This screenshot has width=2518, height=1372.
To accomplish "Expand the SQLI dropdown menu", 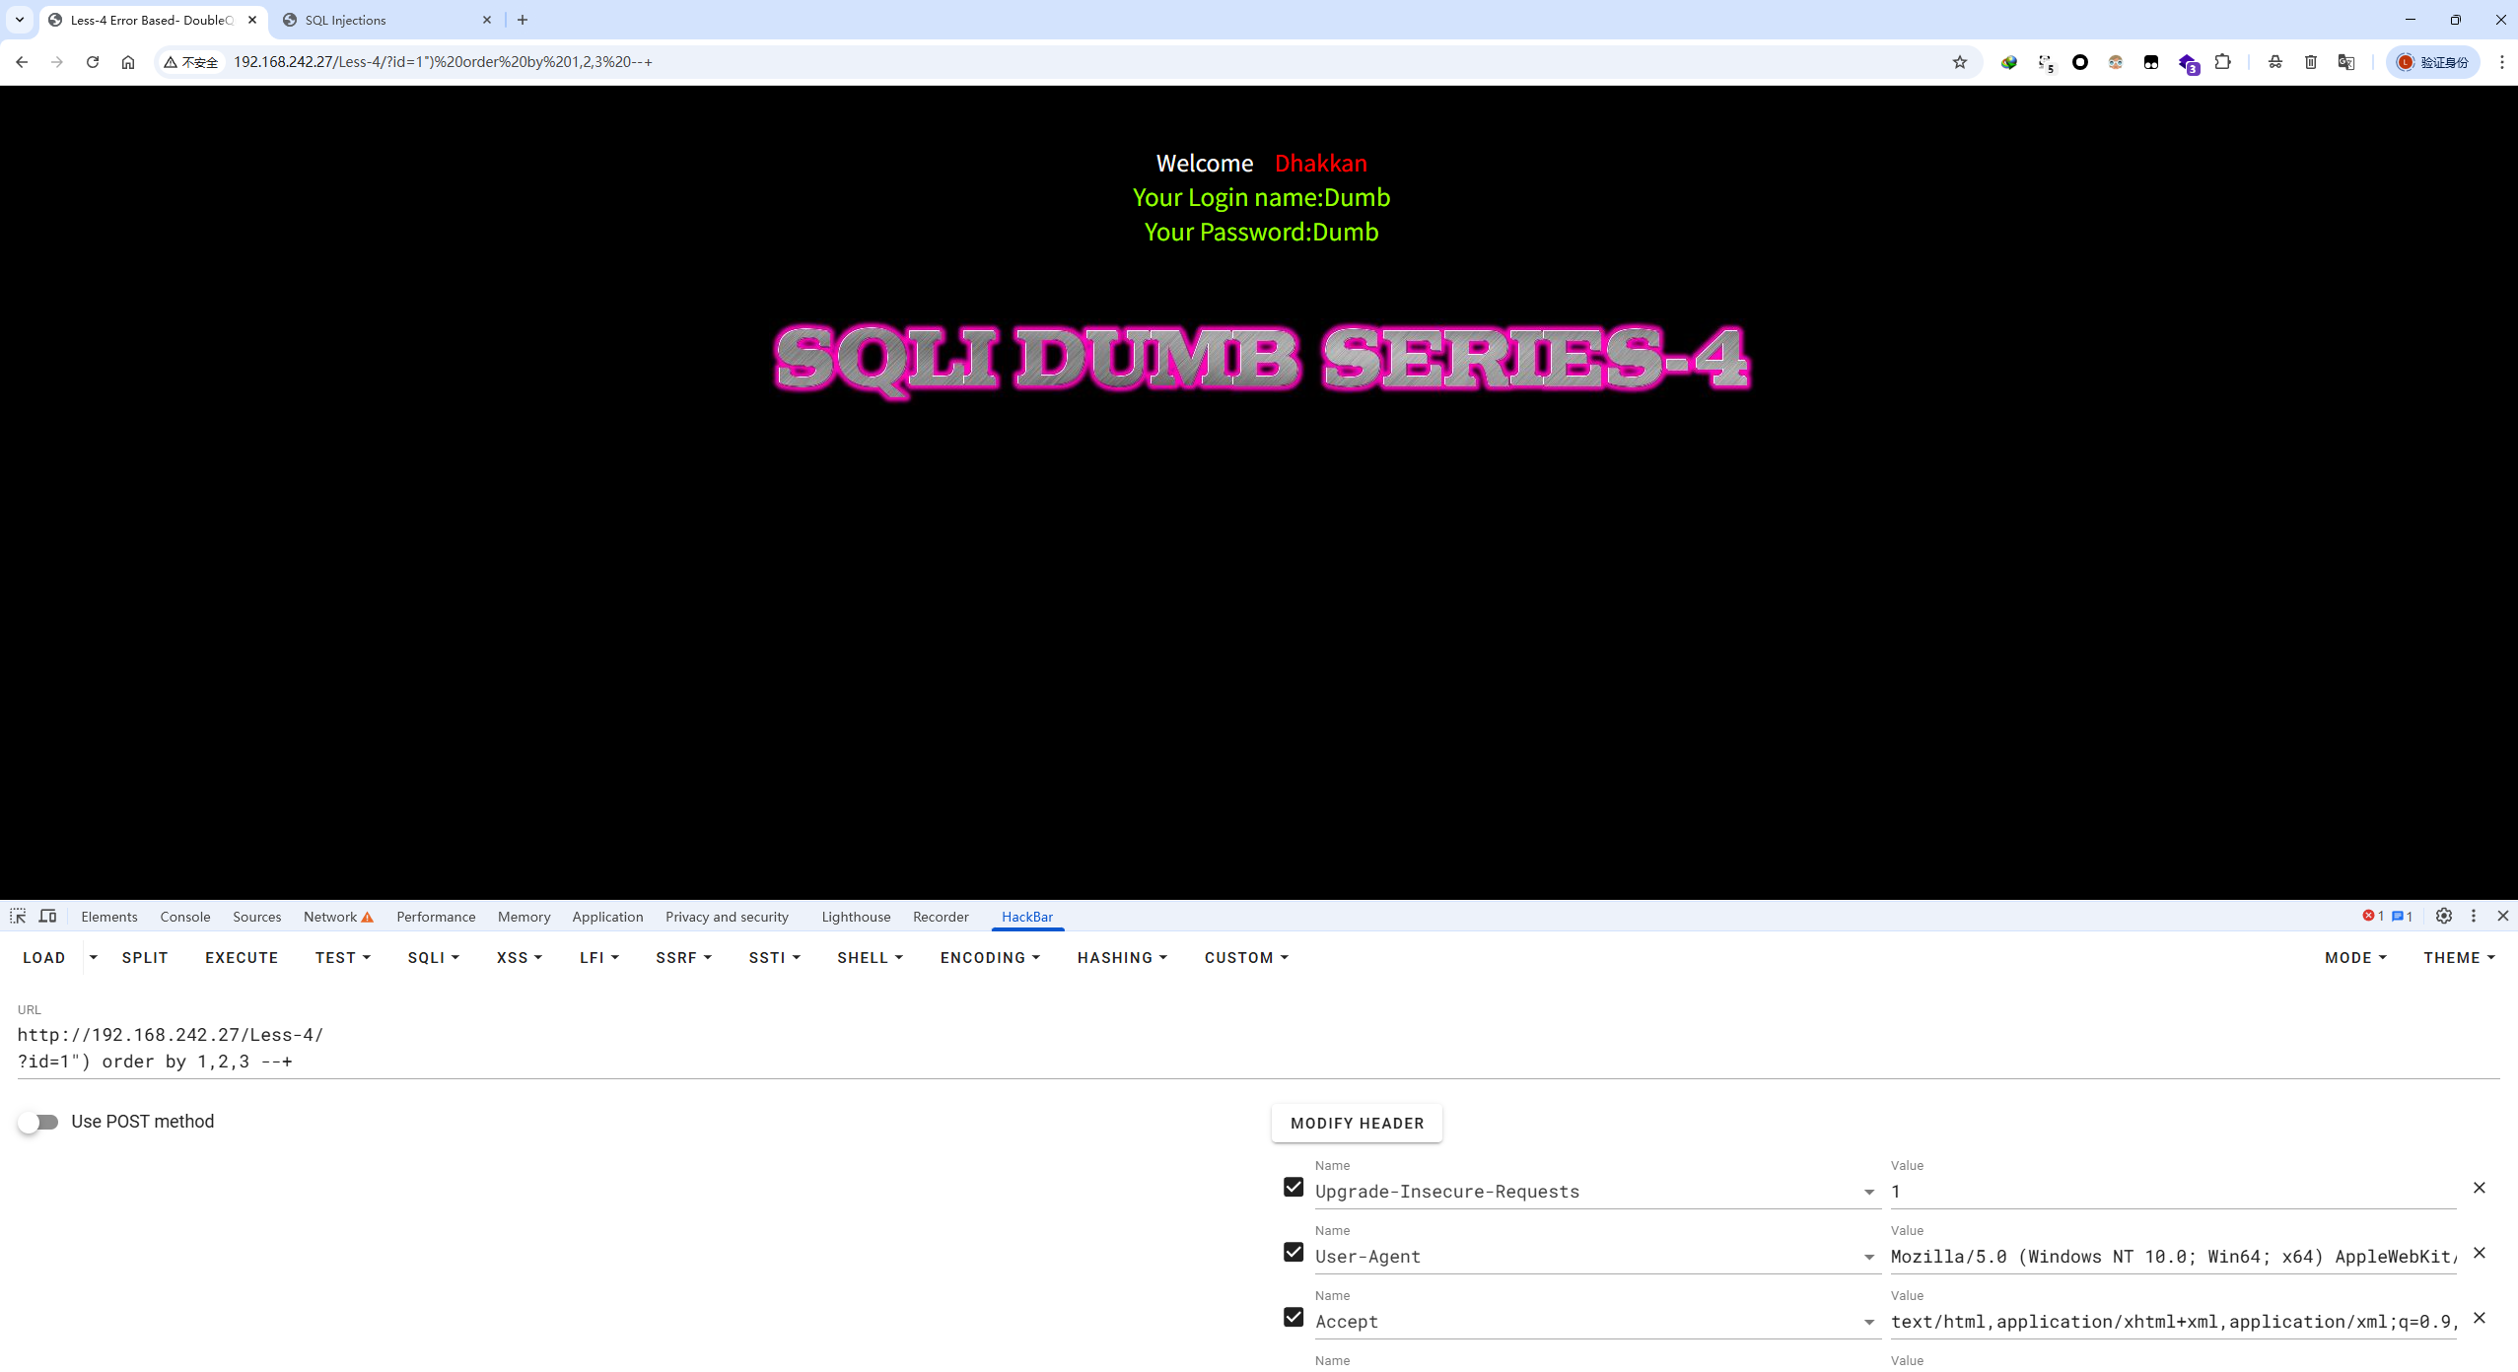I will (x=434, y=957).
